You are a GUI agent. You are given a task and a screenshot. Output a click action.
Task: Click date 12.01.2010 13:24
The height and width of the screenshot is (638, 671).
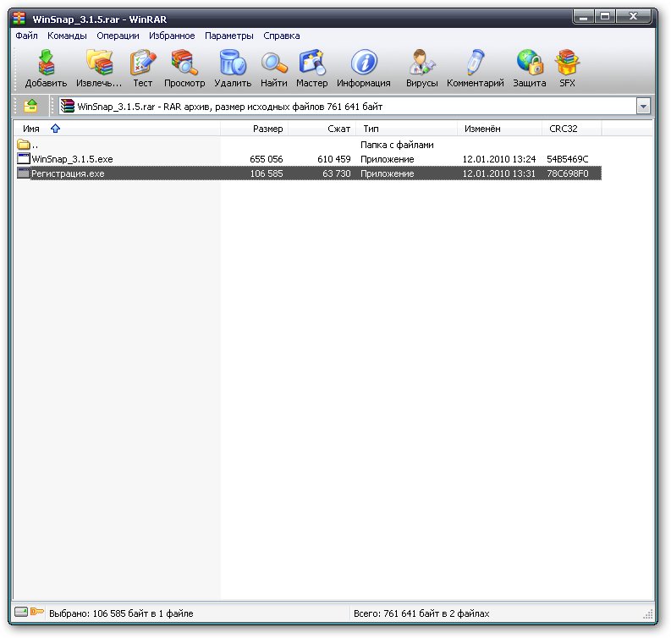[x=499, y=159]
